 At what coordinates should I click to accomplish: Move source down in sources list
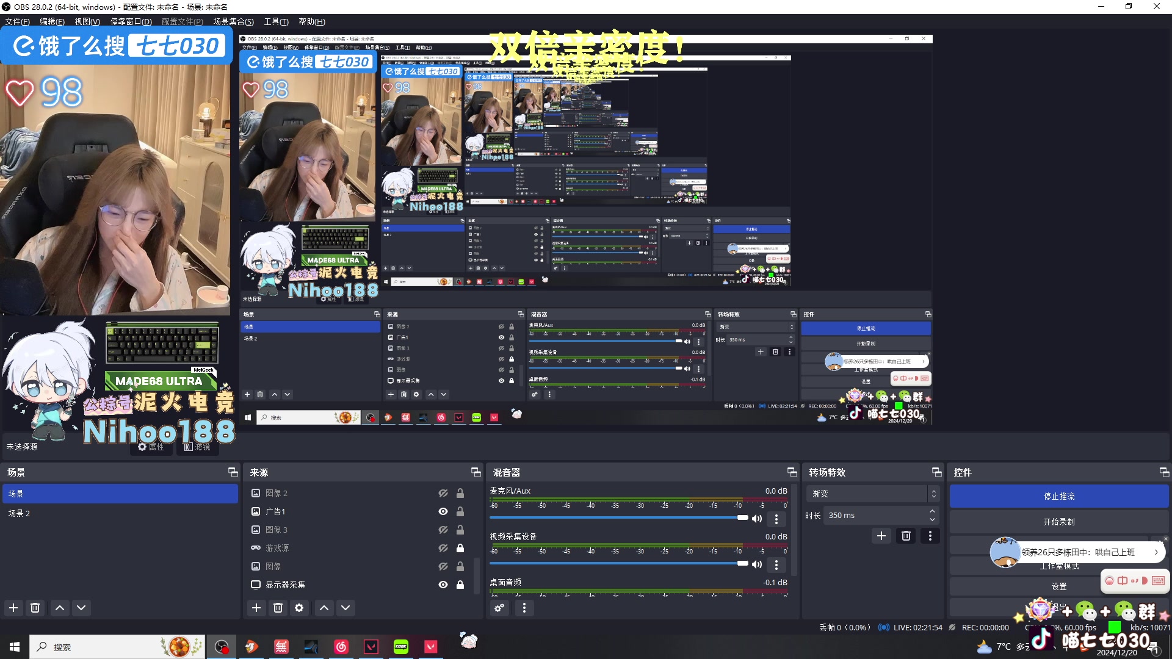[x=345, y=608]
